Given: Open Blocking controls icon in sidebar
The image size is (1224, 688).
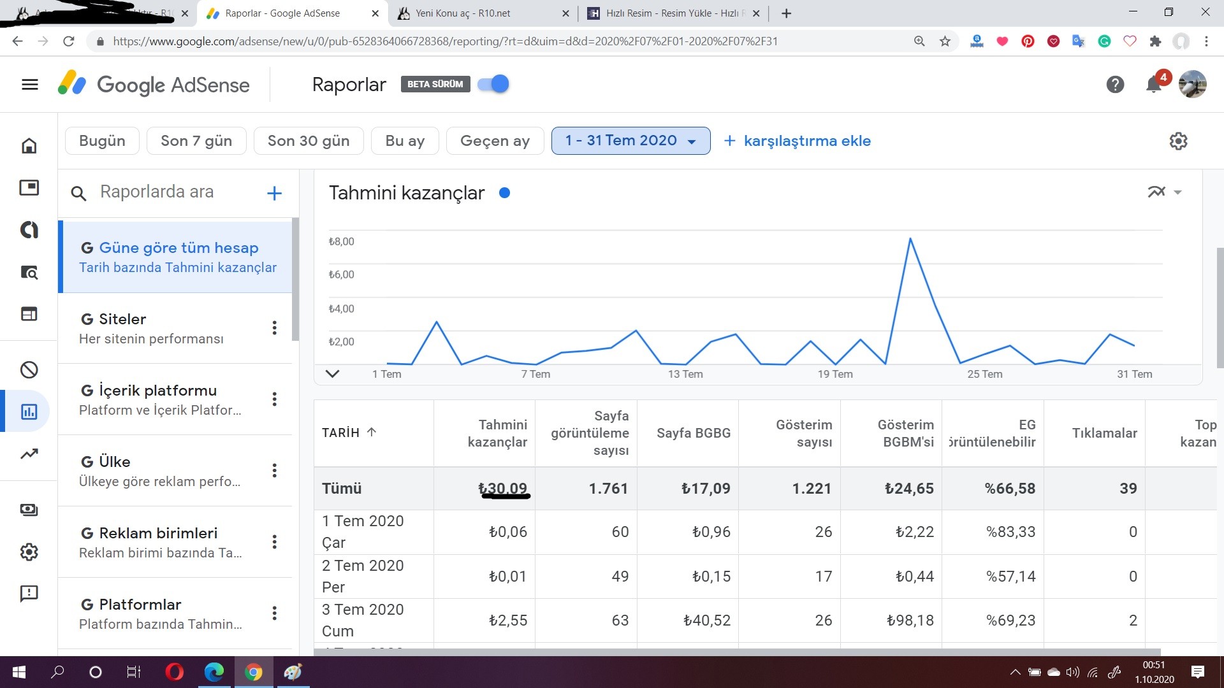Looking at the screenshot, I should (x=29, y=370).
